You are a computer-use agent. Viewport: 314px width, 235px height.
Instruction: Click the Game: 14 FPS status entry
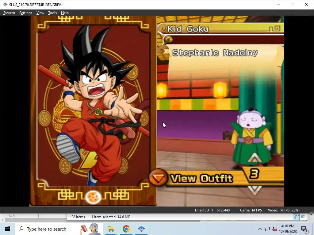[x=251, y=210]
